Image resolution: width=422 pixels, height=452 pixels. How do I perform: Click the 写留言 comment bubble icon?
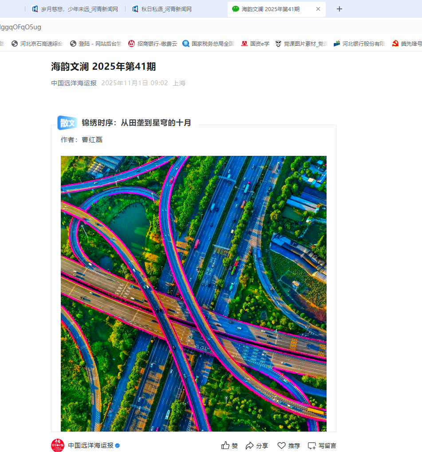[x=312, y=446]
